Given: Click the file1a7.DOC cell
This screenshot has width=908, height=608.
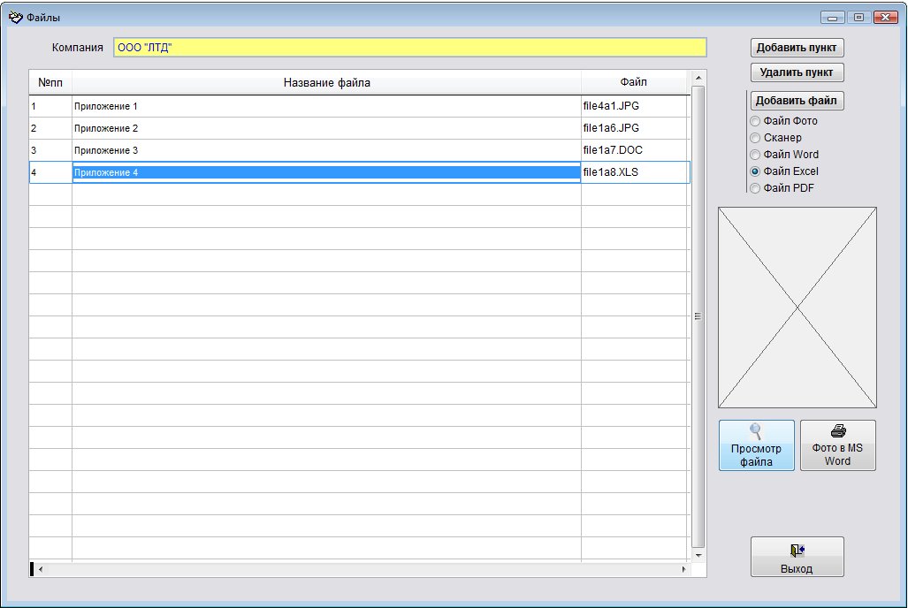Looking at the screenshot, I should click(636, 150).
